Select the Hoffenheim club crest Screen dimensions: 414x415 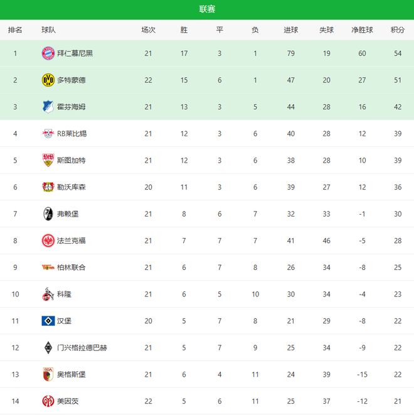[x=48, y=107]
